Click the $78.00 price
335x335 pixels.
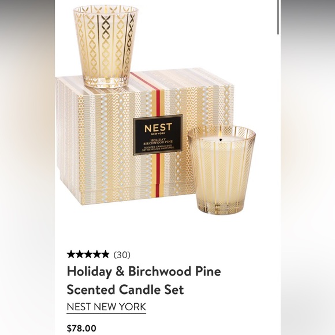pos(81,328)
